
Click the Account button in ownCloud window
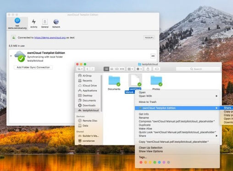[x=149, y=37]
